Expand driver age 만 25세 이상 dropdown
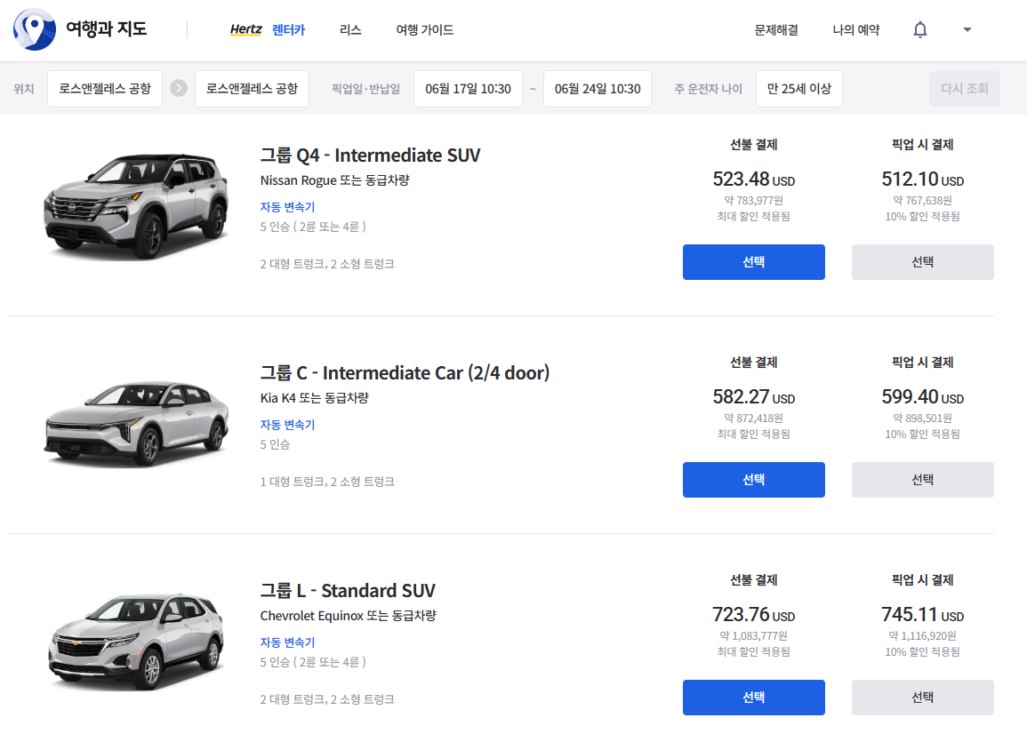Viewport: 1027px width, 734px height. pyautogui.click(x=798, y=89)
